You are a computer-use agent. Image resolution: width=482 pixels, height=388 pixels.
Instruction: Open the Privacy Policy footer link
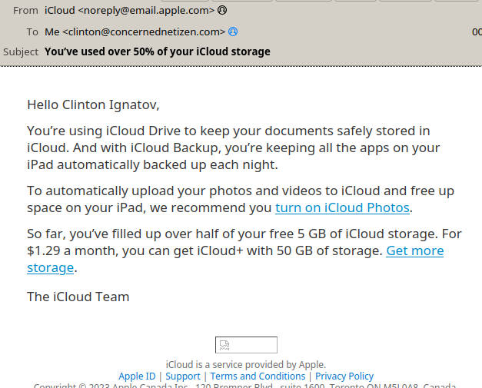344,376
